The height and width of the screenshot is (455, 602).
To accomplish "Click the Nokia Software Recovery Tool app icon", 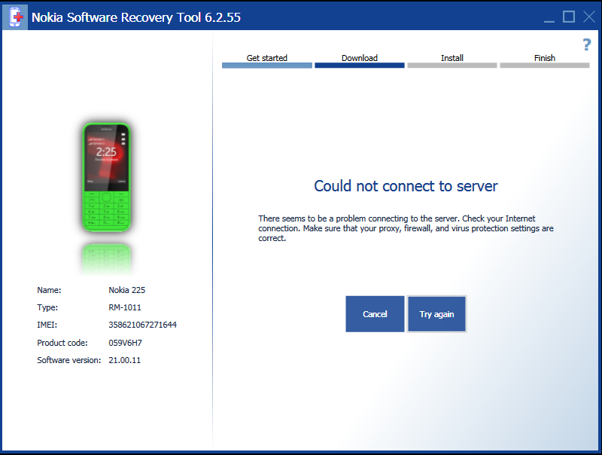I will (15, 17).
